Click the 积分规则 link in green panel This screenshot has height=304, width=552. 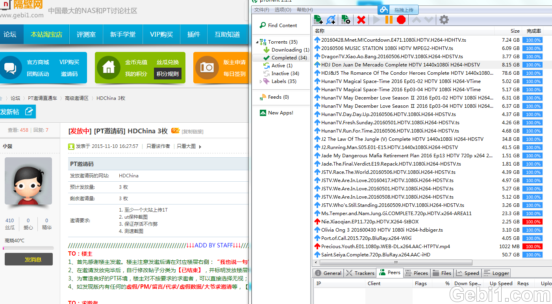[x=168, y=74]
